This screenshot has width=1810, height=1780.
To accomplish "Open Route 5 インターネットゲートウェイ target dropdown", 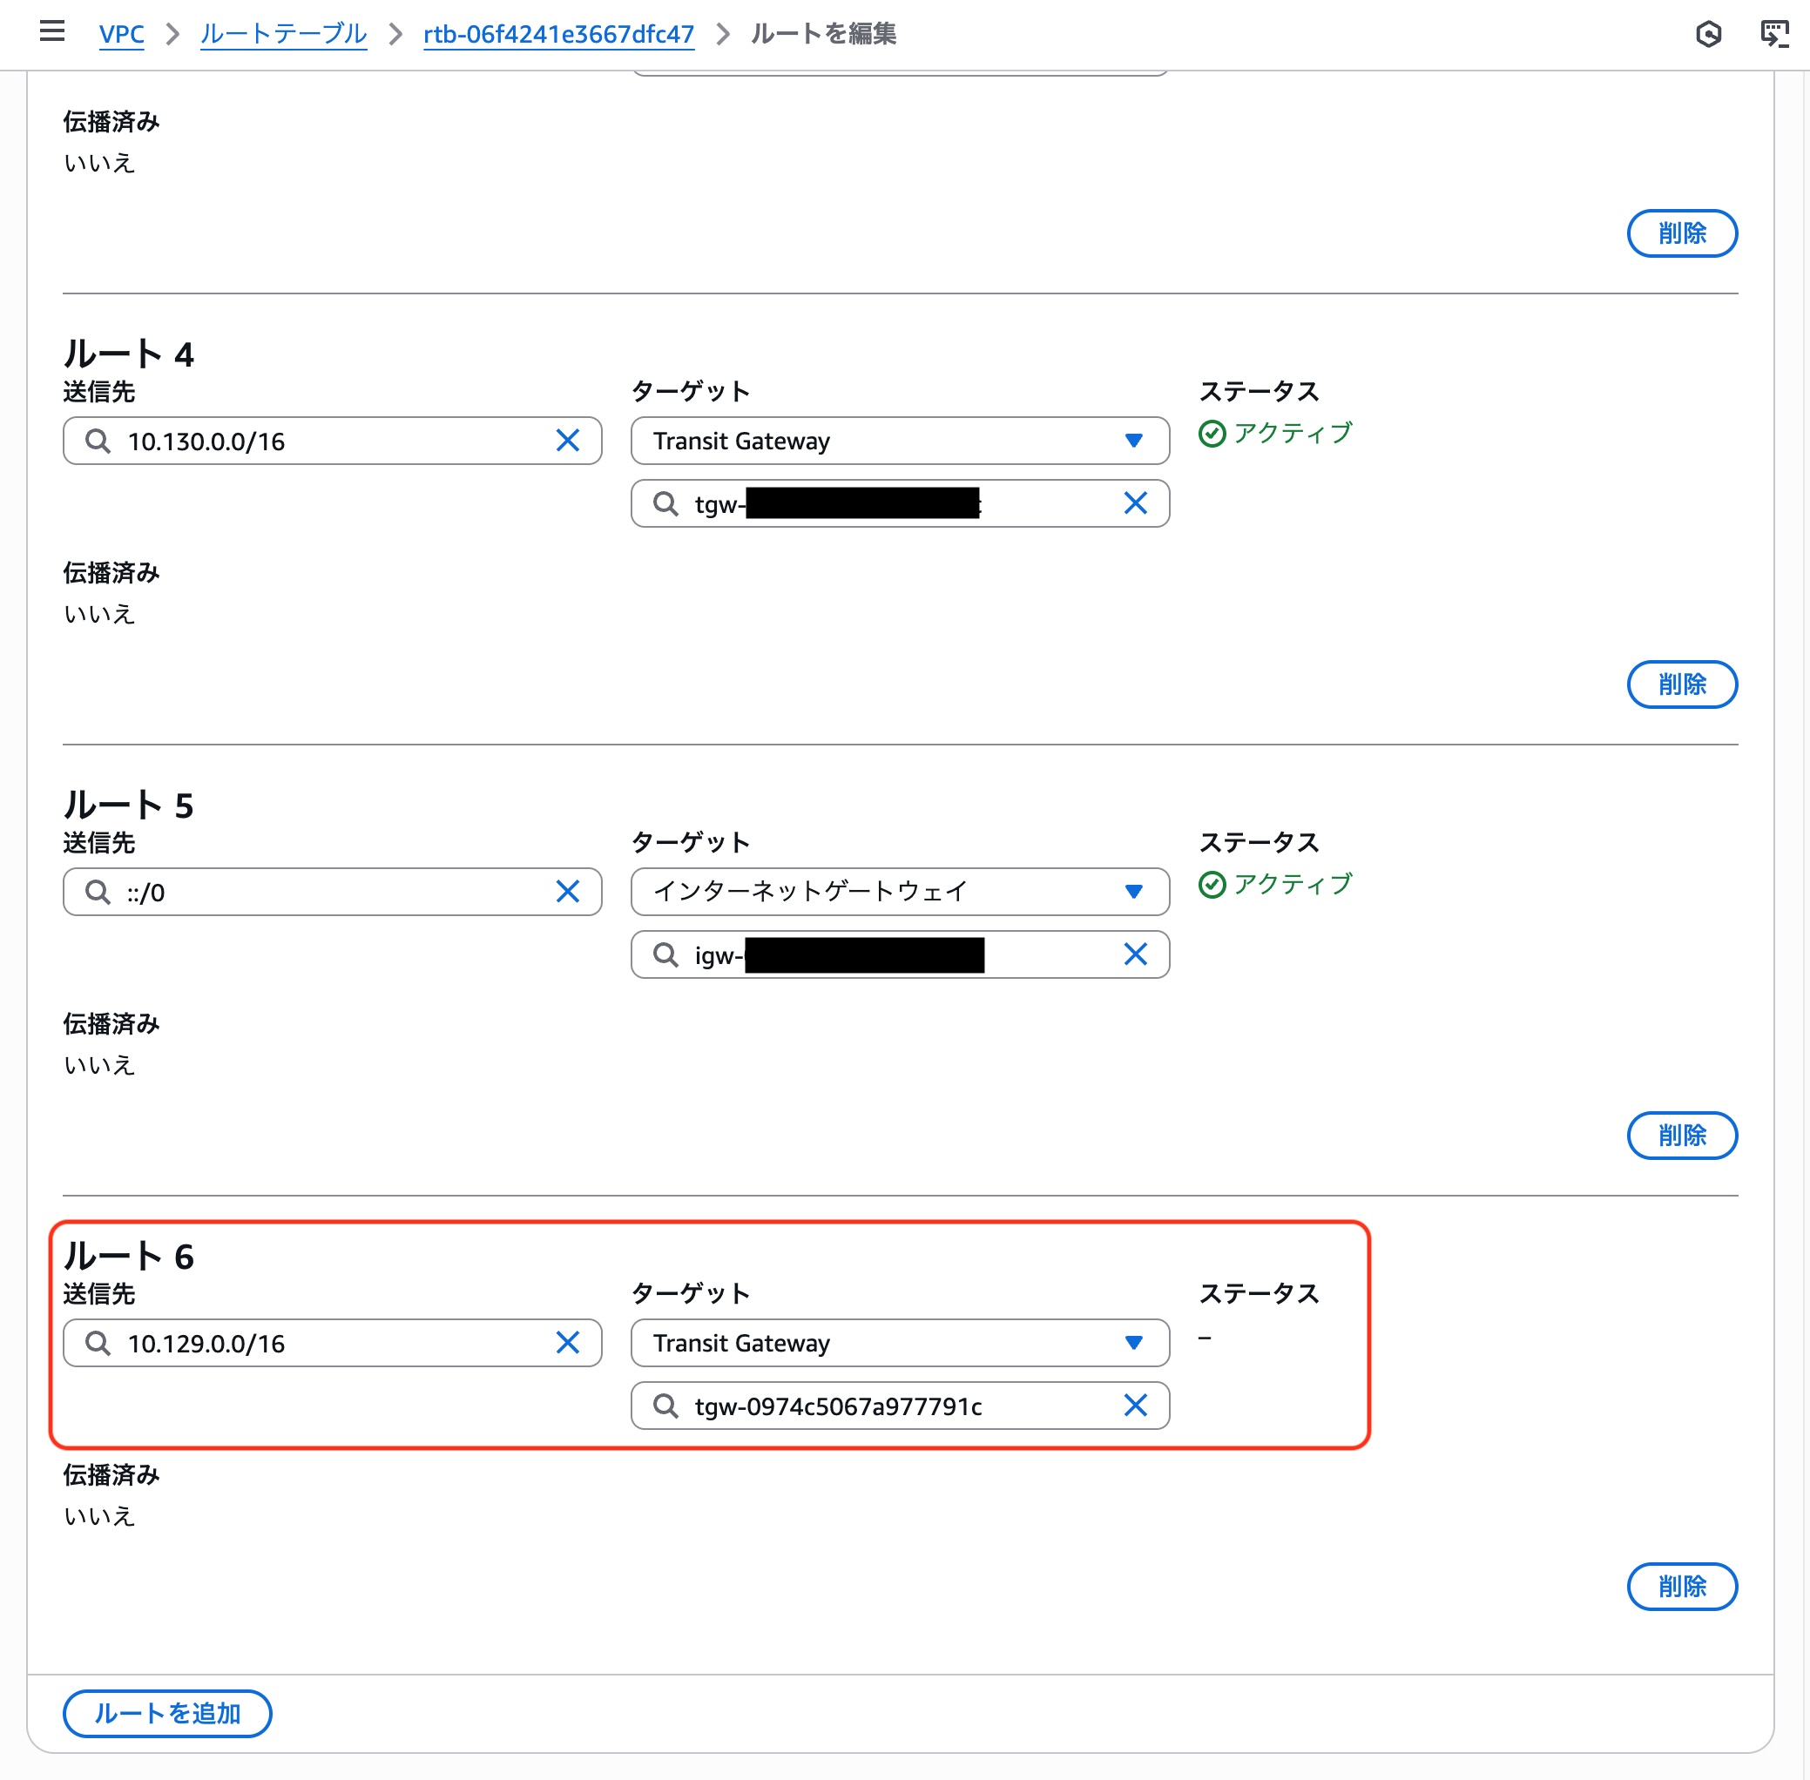I will tap(900, 892).
